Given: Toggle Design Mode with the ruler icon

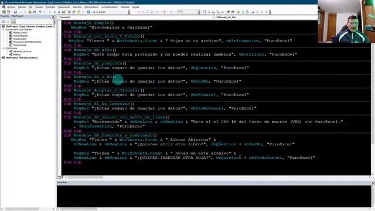Looking at the screenshot, I should 64,12.
